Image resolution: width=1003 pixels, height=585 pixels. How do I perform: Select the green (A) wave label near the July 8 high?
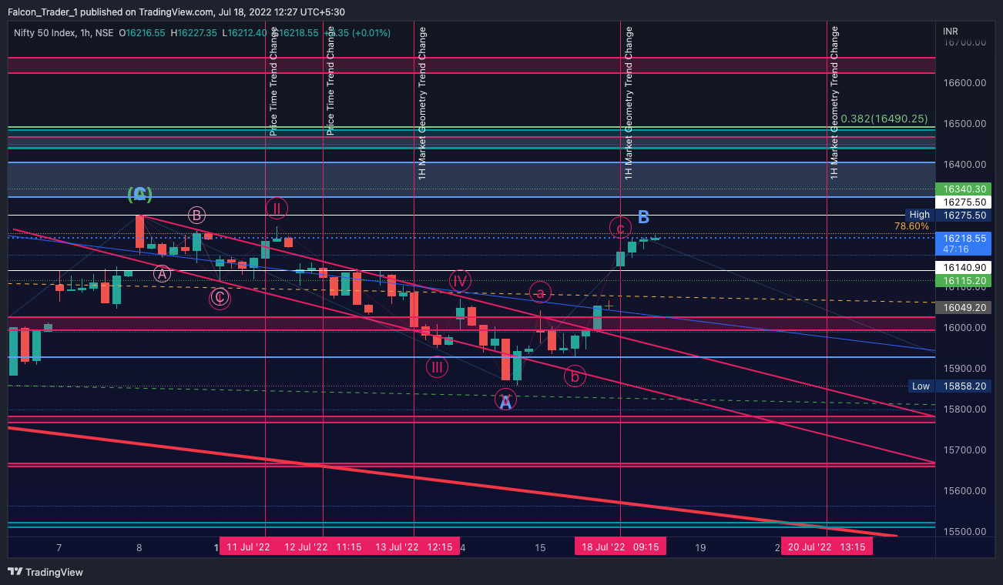pos(139,194)
